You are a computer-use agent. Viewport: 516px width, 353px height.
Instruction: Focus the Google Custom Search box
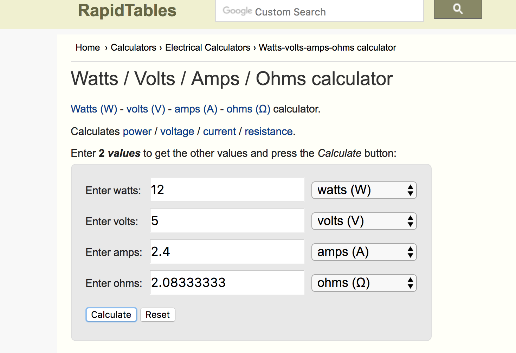click(319, 12)
